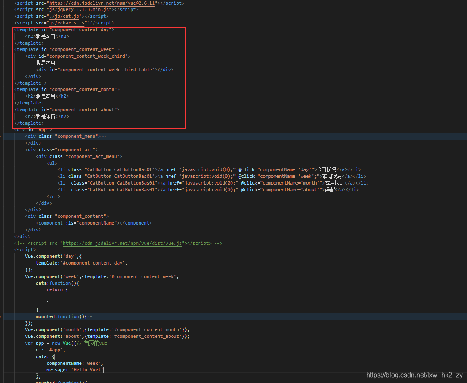This screenshot has width=467, height=383.
Task: Expand folded ellipsis after mounted:function(){
Action: [x=90, y=316]
